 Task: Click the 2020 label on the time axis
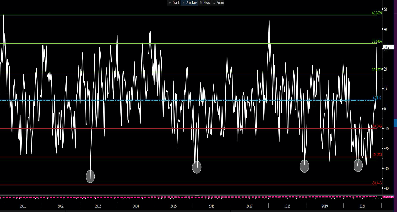pos(362,206)
